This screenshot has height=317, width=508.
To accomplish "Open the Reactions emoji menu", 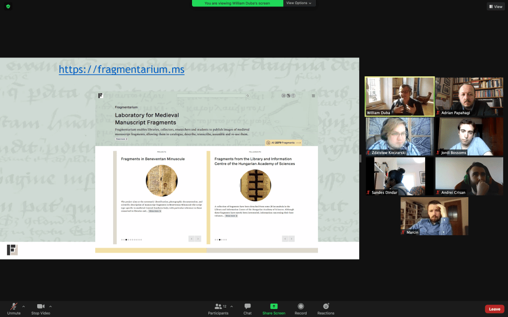I will (x=326, y=307).
